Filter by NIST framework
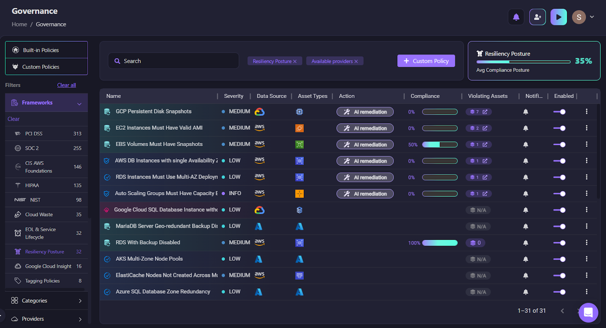The width and height of the screenshot is (606, 328). [x=47, y=200]
